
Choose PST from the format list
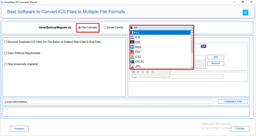tap(160, 33)
